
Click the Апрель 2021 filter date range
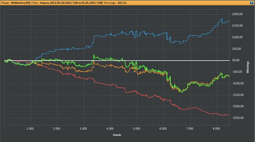tap(71, 3)
